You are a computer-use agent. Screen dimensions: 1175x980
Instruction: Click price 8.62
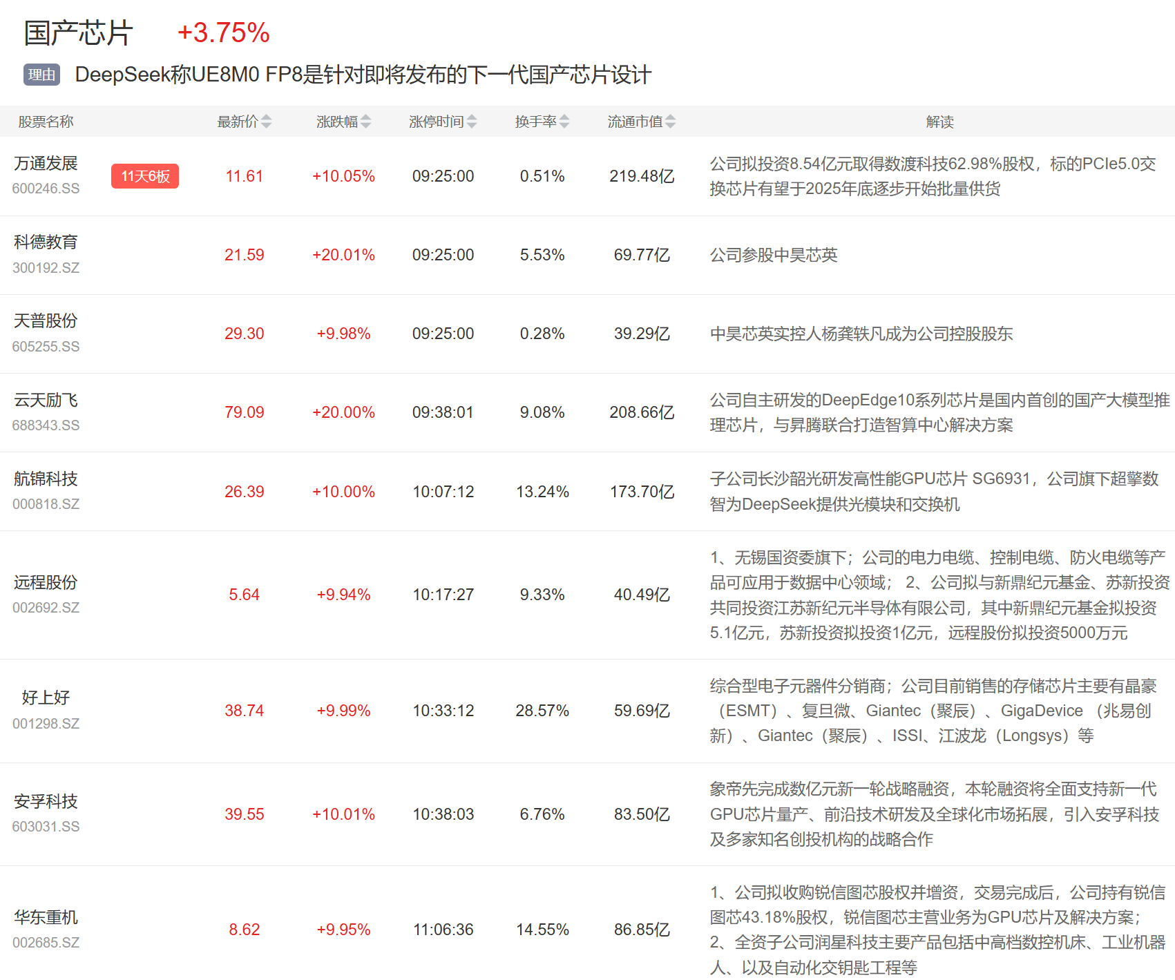click(245, 930)
